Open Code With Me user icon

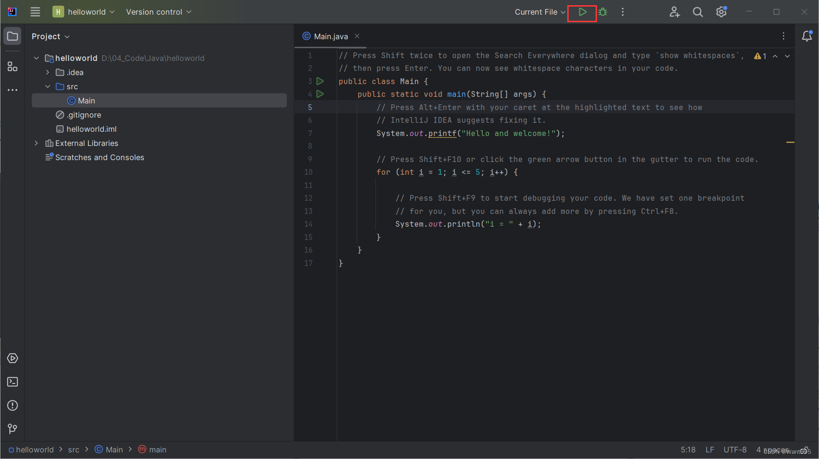click(674, 12)
